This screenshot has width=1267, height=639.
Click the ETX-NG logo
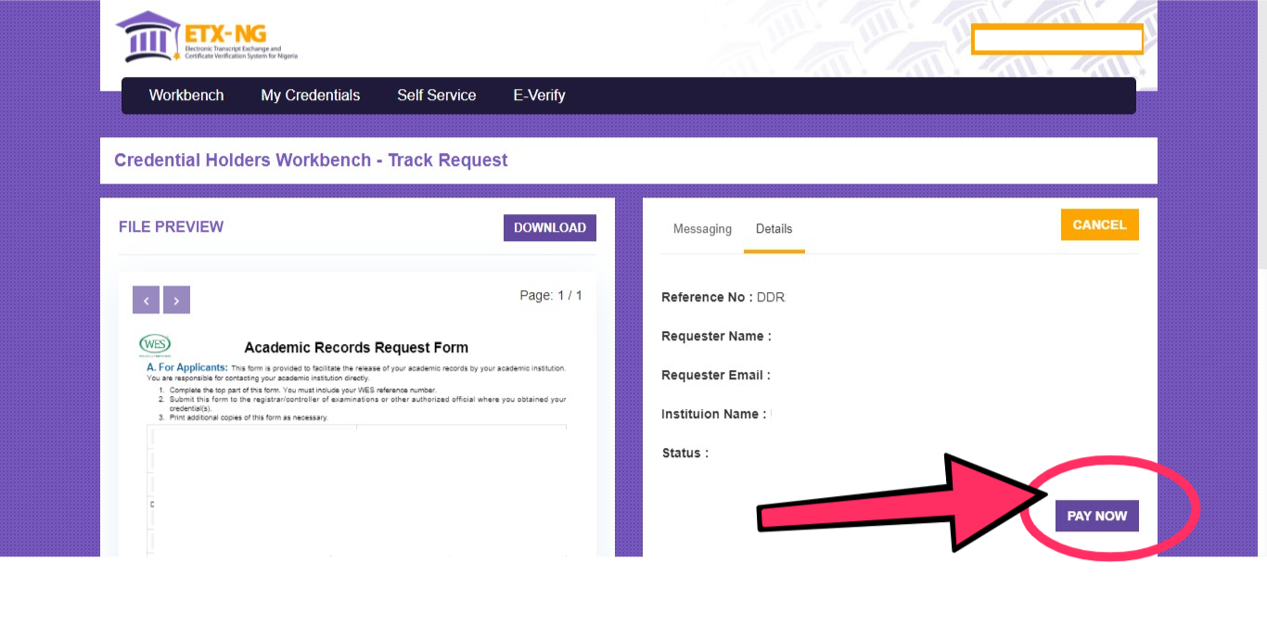pyautogui.click(x=206, y=37)
